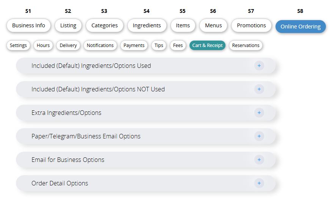Image resolution: width=335 pixels, height=204 pixels.
Task: Open the Payments sub-tab
Action: coord(134,46)
